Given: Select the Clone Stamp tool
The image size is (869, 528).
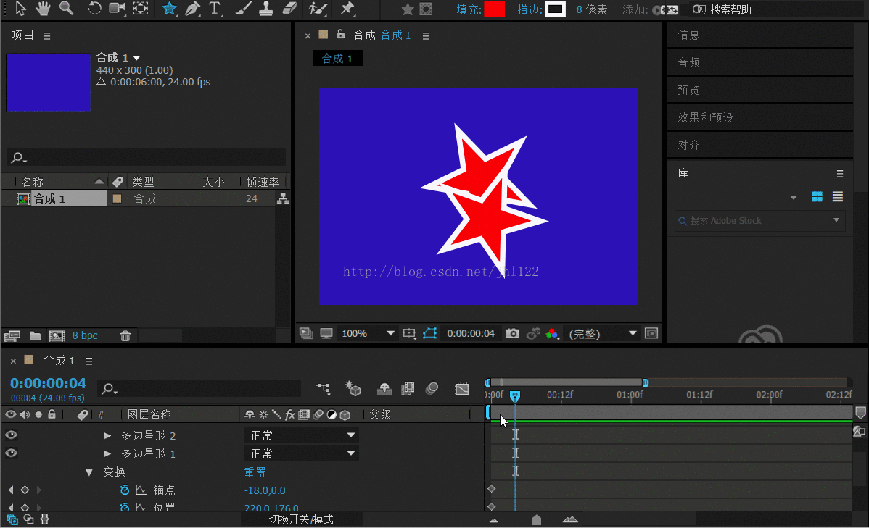Looking at the screenshot, I should pyautogui.click(x=266, y=9).
